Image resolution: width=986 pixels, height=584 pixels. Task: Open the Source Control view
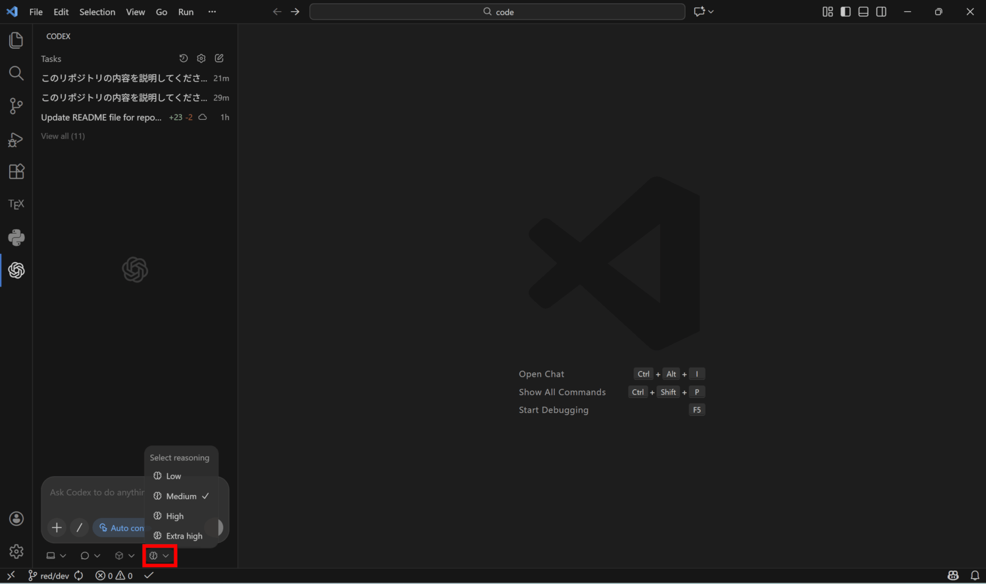coord(16,106)
